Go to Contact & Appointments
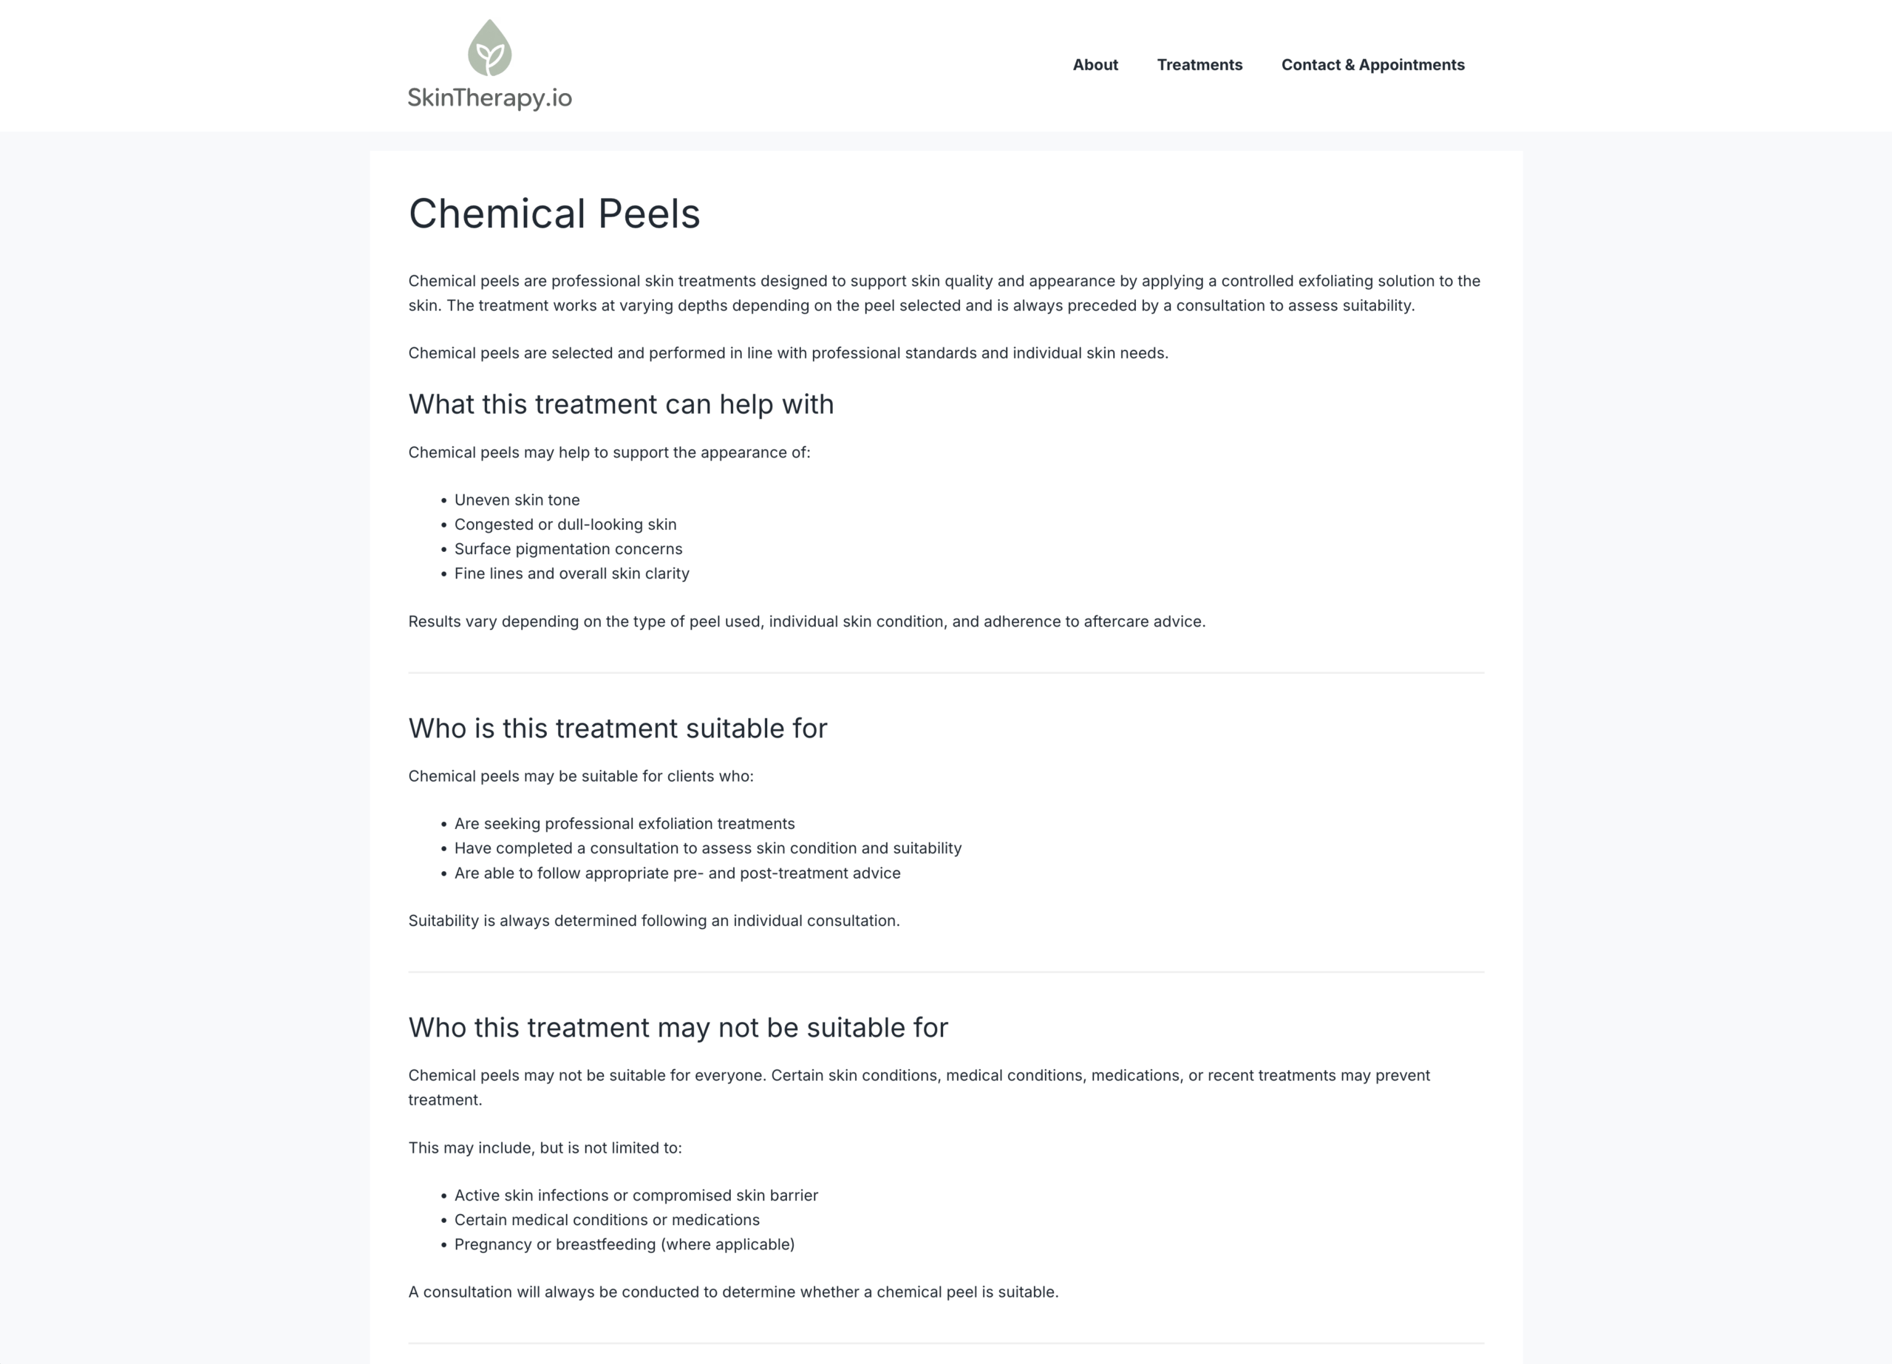This screenshot has height=1364, width=1892. coord(1372,65)
